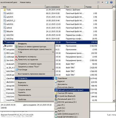Click the 3 463 КБ size cell
Screen dimensions: 116x118
tap(93, 46)
